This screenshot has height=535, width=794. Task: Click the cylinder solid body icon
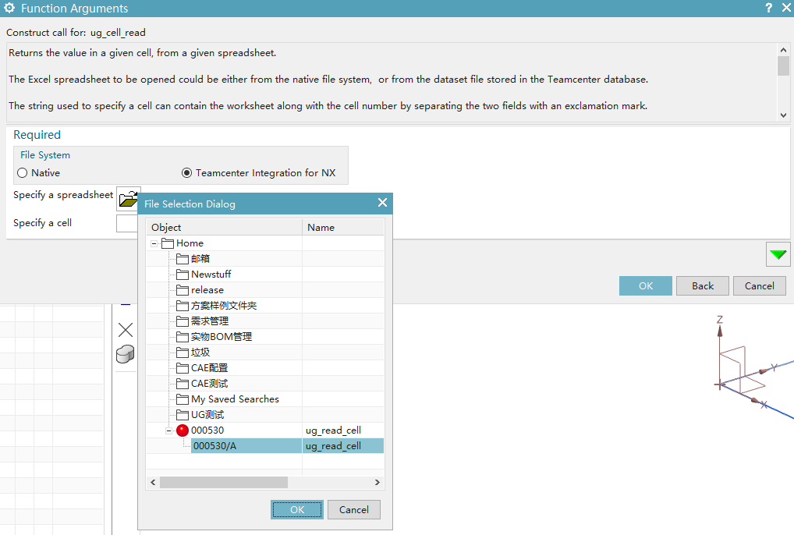[x=125, y=354]
